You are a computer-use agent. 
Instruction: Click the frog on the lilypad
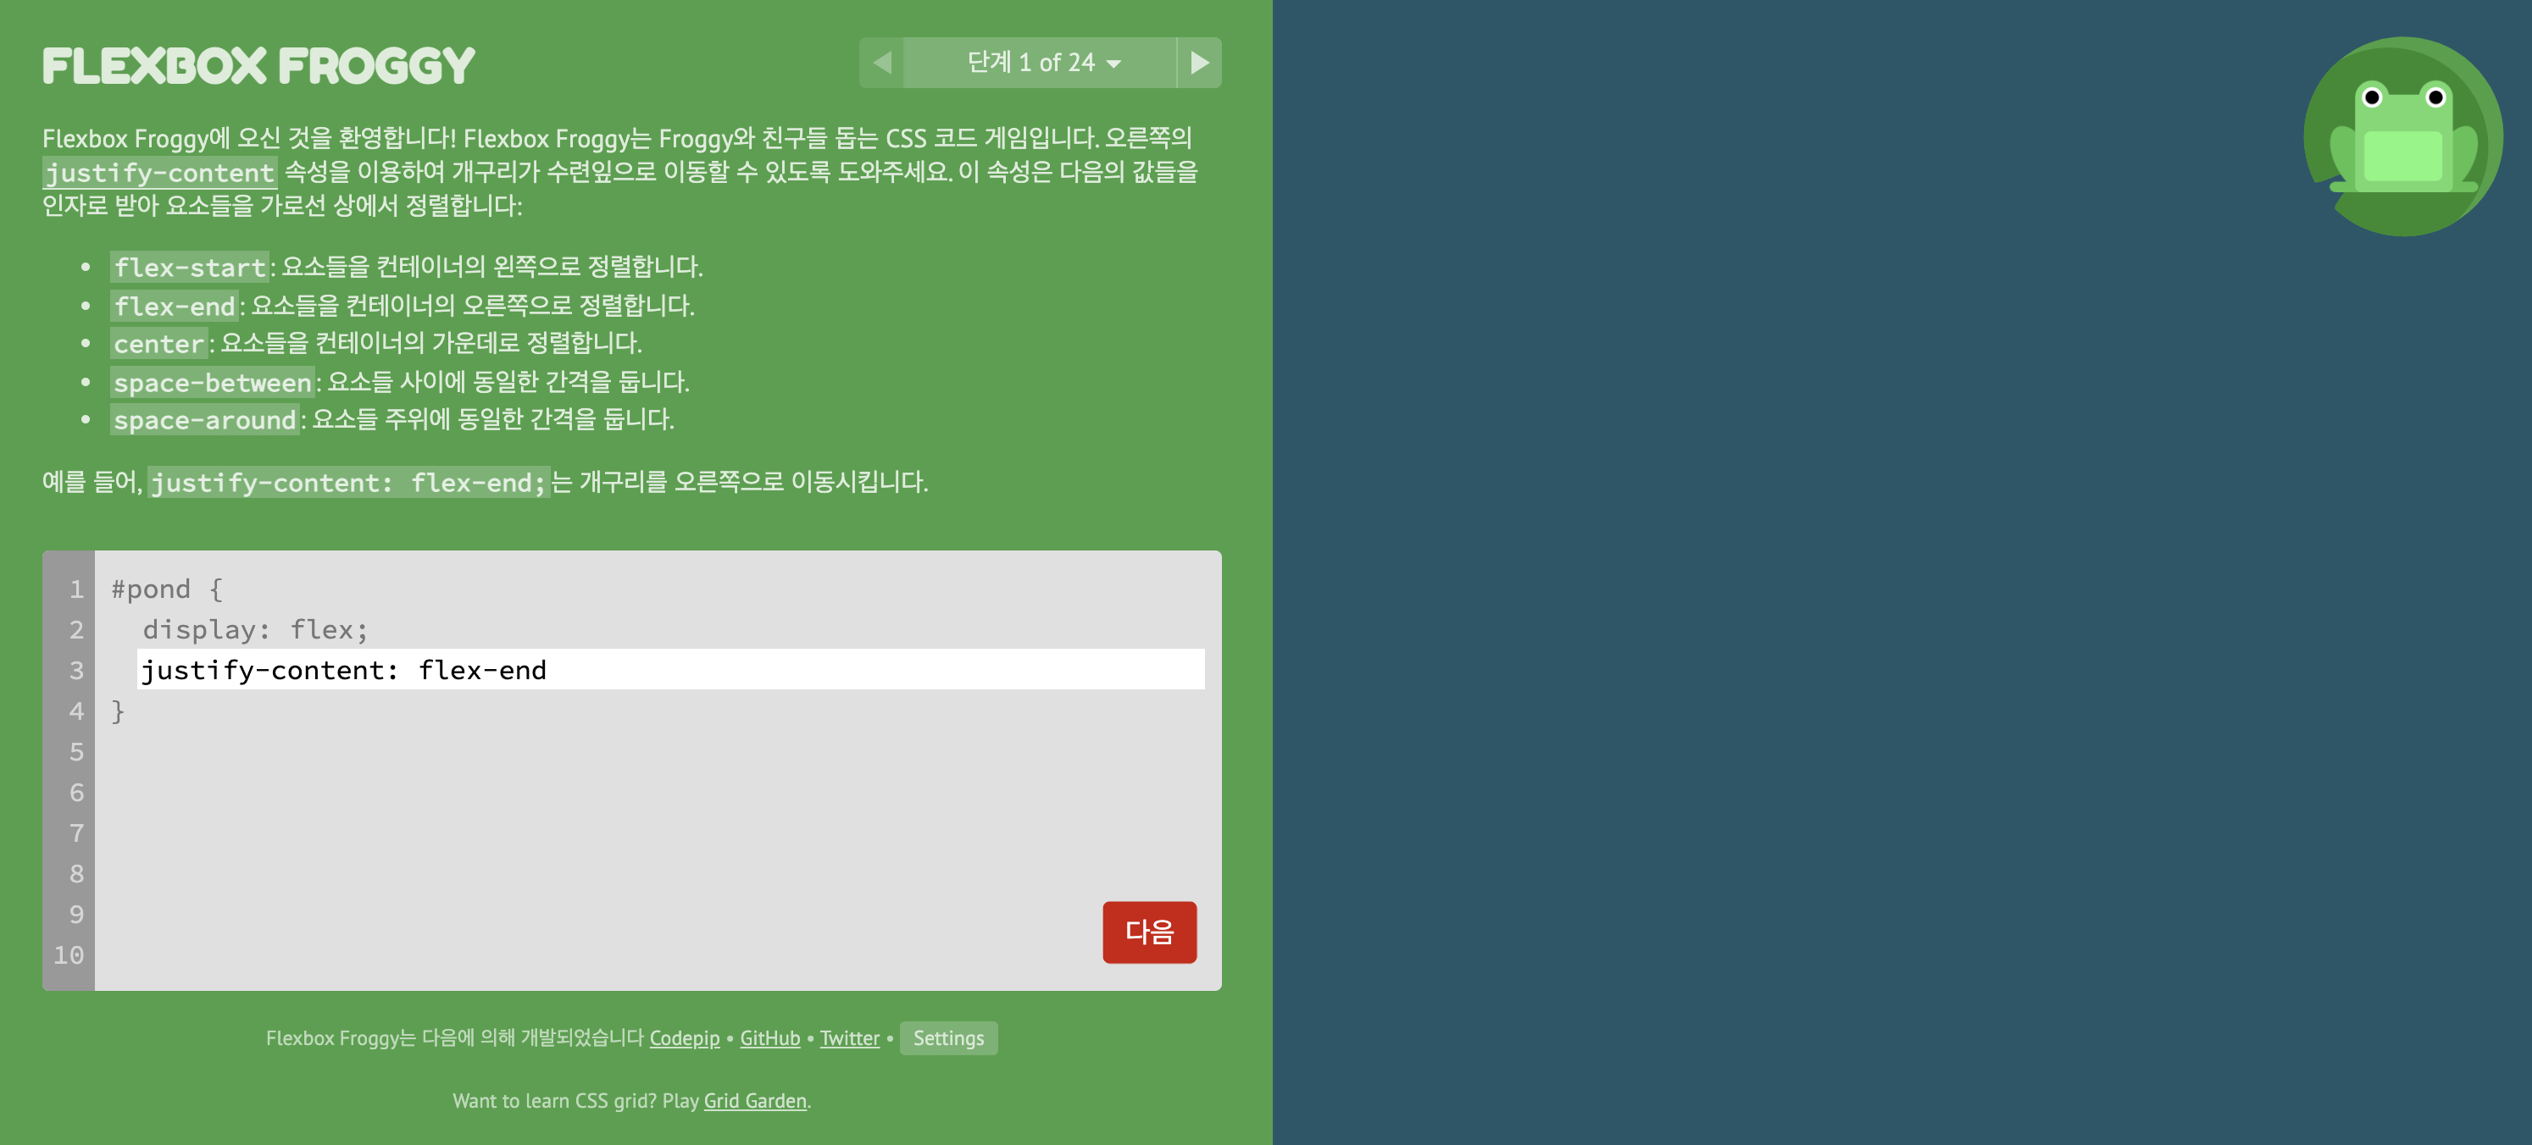click(2402, 142)
